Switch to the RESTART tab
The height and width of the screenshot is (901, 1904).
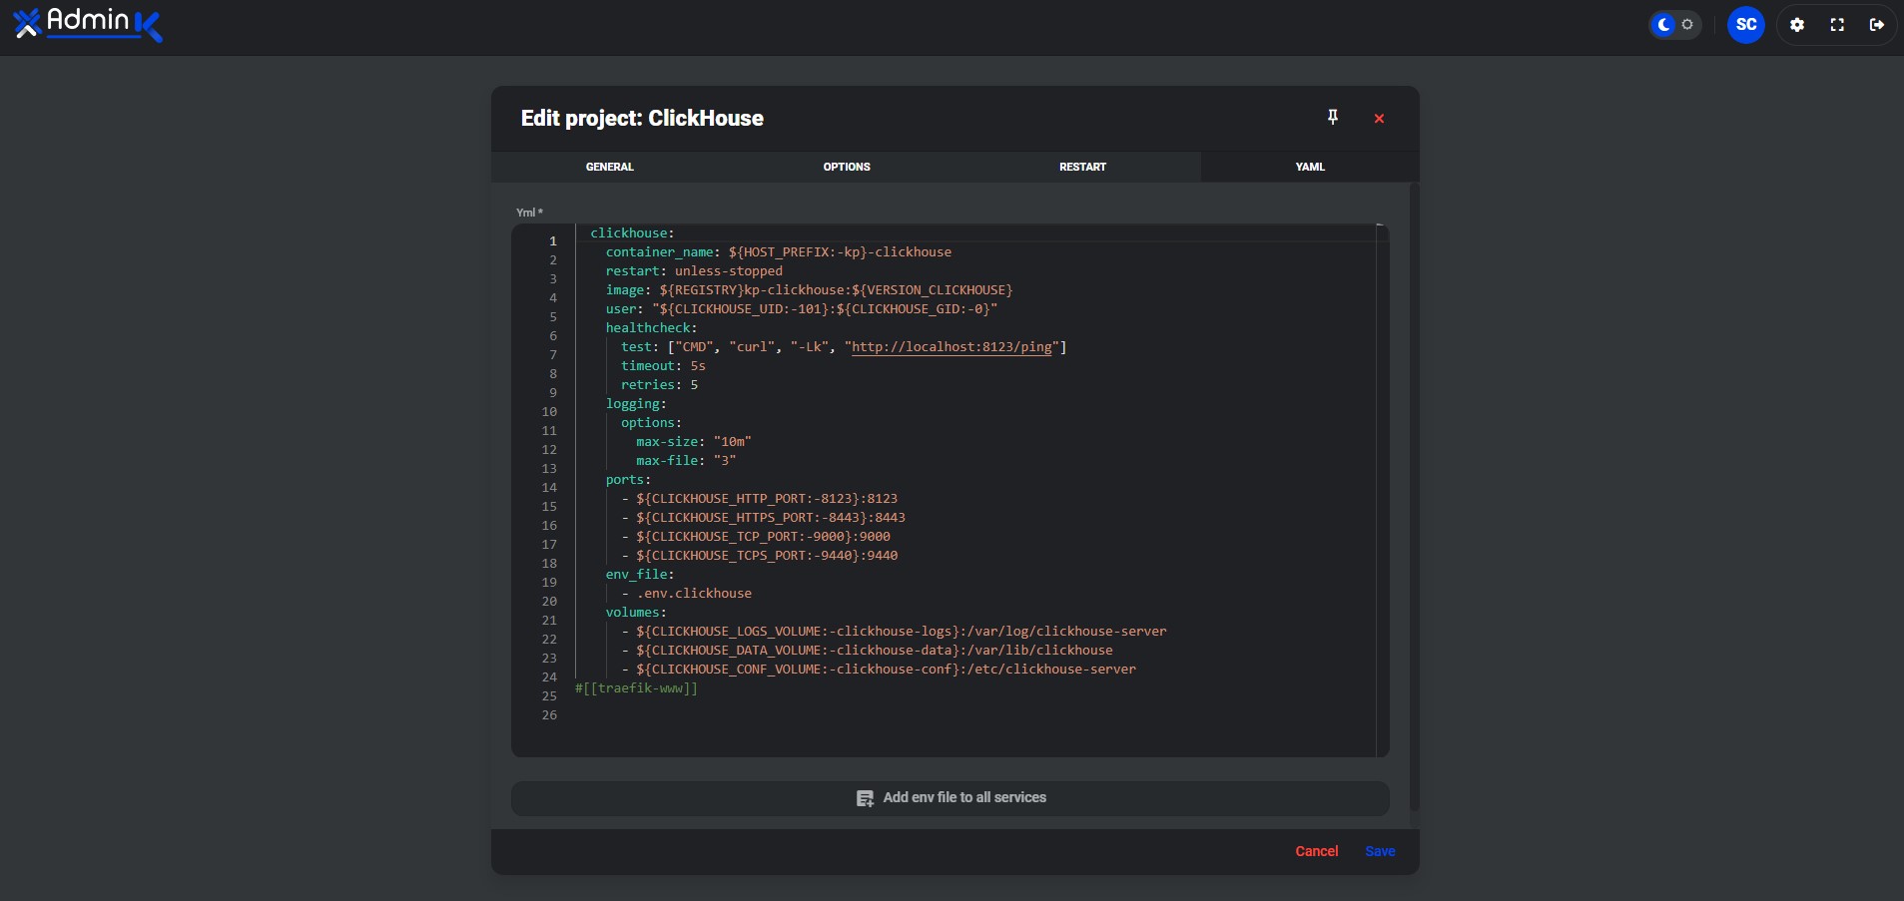pyautogui.click(x=1082, y=167)
